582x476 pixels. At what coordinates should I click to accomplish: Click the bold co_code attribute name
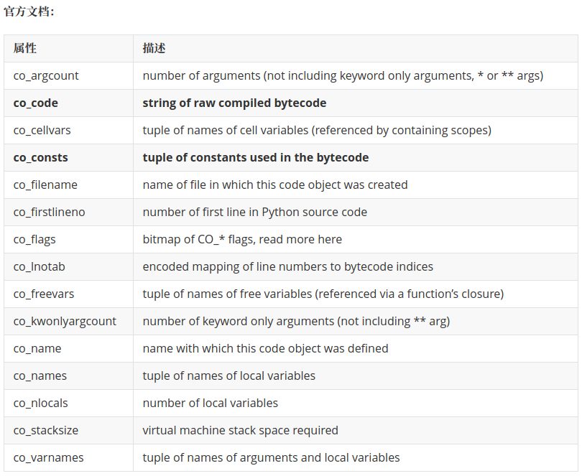tap(36, 103)
